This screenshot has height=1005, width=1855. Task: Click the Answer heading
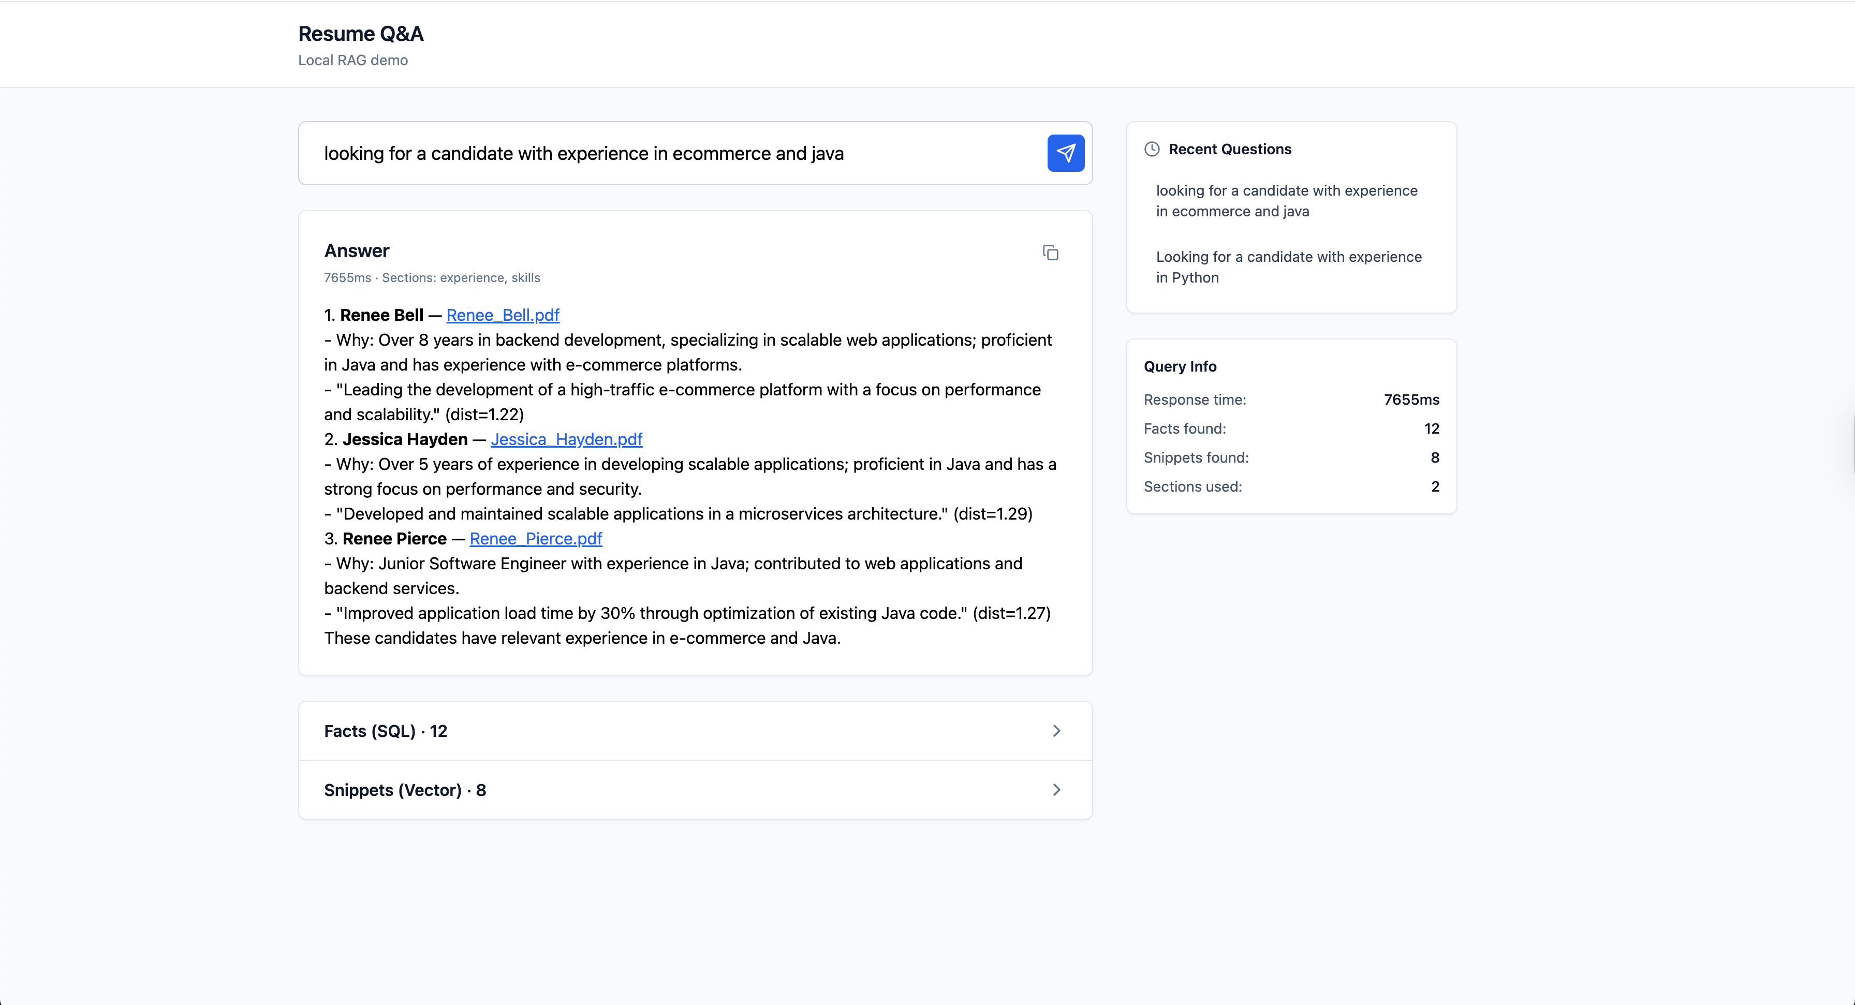pyautogui.click(x=357, y=250)
